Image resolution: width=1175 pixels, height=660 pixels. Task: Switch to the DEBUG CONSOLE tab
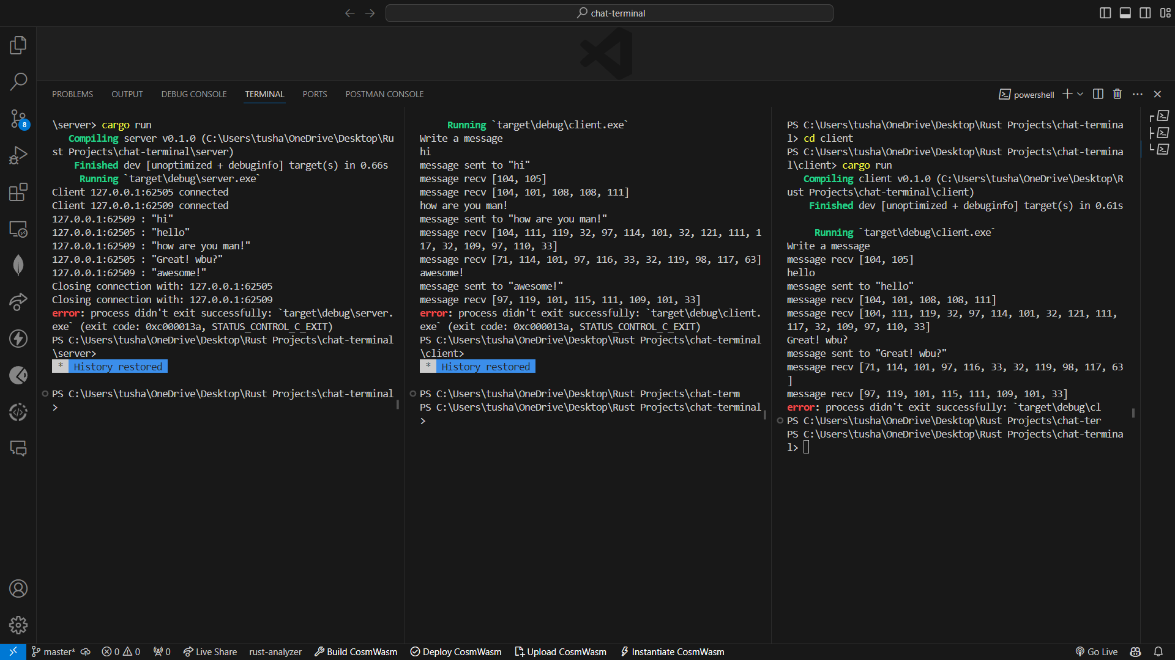coord(194,94)
